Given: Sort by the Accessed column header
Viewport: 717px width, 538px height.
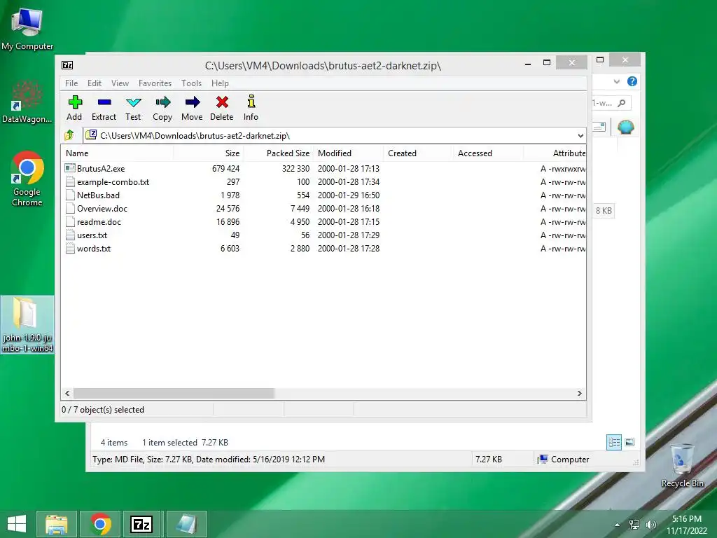Looking at the screenshot, I should tap(488, 153).
